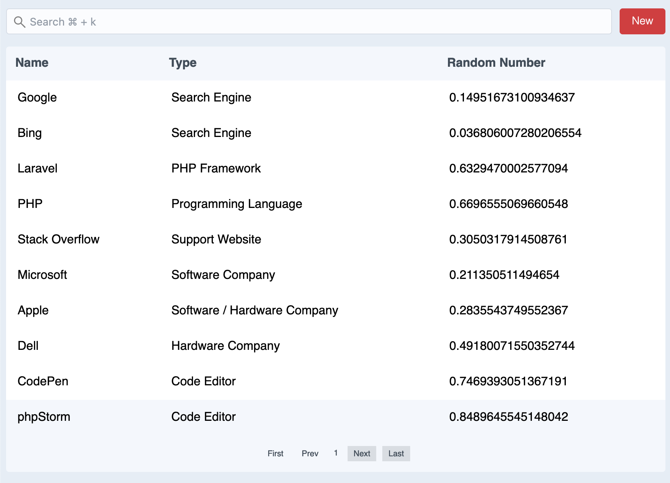Image resolution: width=670 pixels, height=483 pixels.
Task: Go to Next page
Action: 362,453
